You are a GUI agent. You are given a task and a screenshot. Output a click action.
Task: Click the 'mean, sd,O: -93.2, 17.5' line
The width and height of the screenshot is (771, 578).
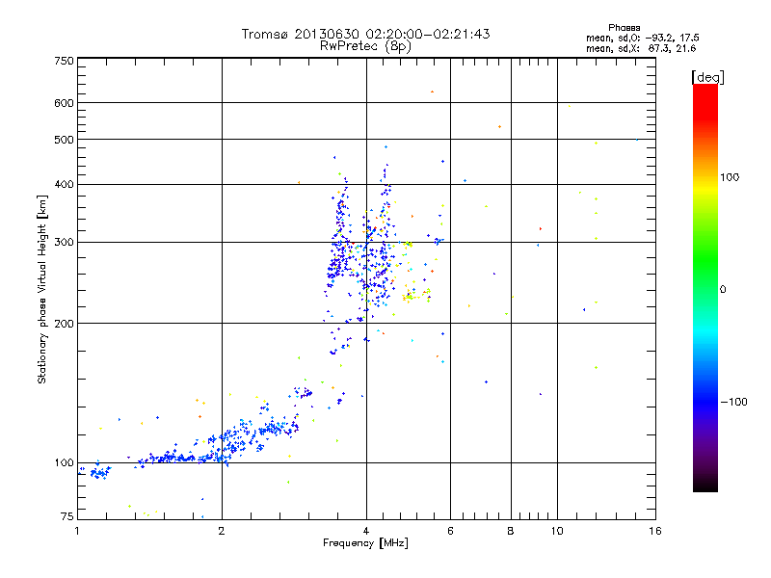(x=642, y=38)
